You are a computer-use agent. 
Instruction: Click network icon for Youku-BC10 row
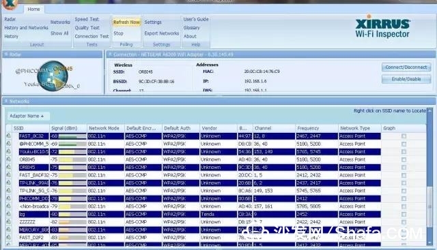point(9,151)
